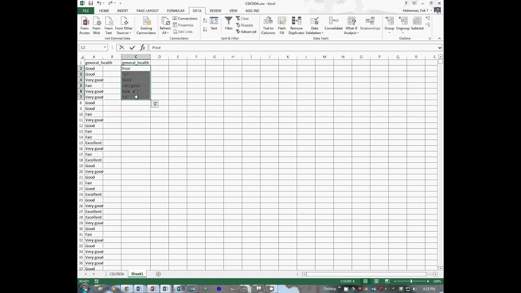Click in formula bar showing Poor
Viewport: 521px width, 293px height.
click(293, 48)
